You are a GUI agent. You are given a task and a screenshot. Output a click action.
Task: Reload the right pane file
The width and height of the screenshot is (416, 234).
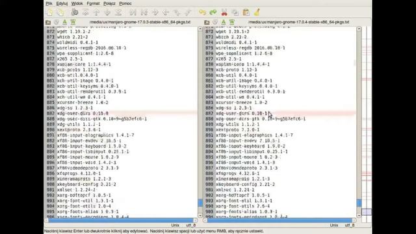(215, 22)
